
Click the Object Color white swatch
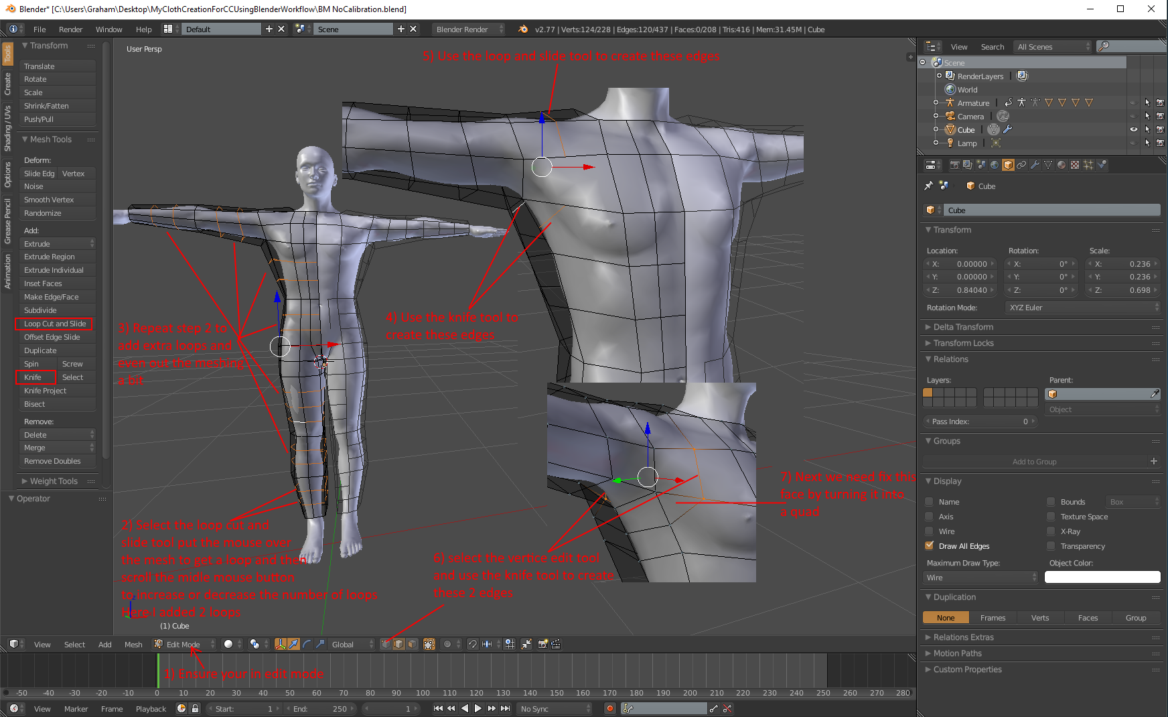1102,577
